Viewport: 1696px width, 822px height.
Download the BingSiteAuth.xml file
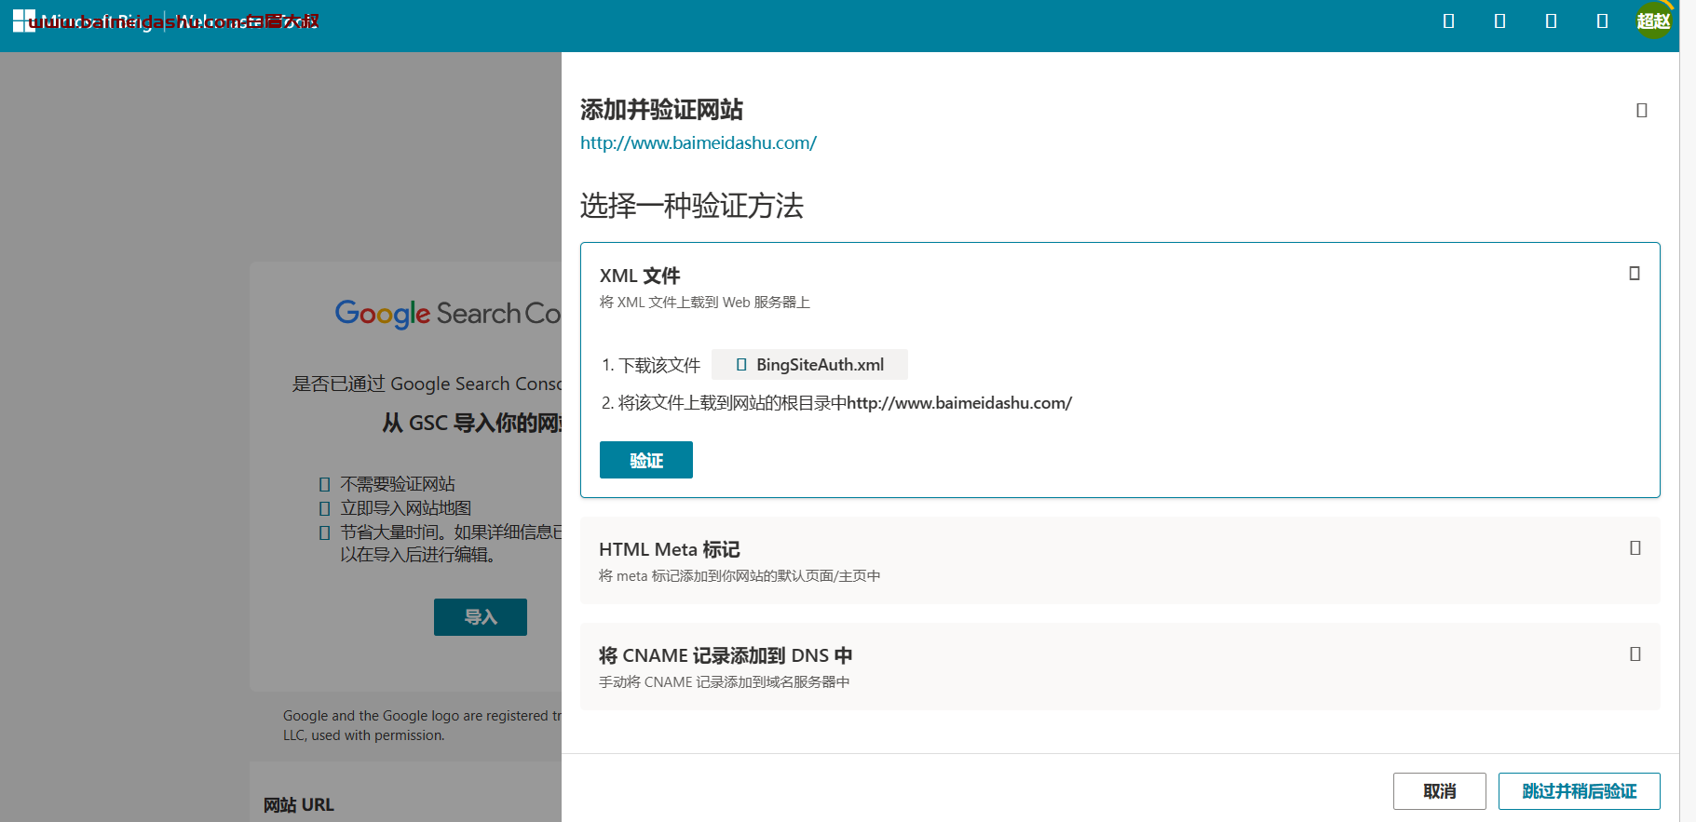click(x=809, y=365)
